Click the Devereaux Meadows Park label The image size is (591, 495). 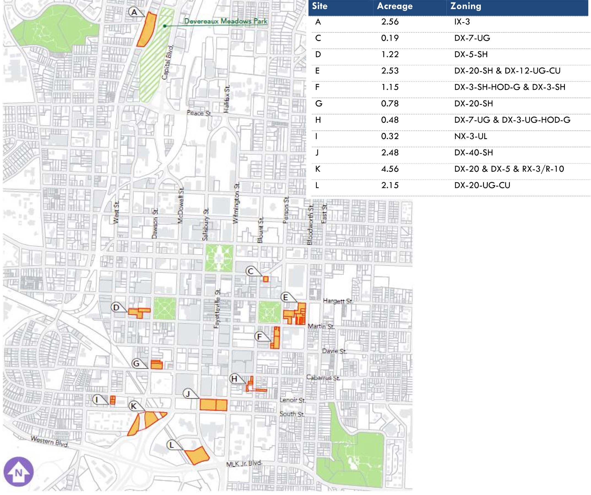[226, 21]
